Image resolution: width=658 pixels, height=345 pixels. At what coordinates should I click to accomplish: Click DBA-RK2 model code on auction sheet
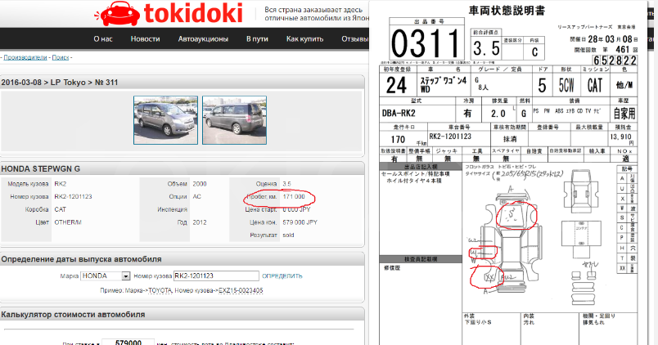(399, 113)
